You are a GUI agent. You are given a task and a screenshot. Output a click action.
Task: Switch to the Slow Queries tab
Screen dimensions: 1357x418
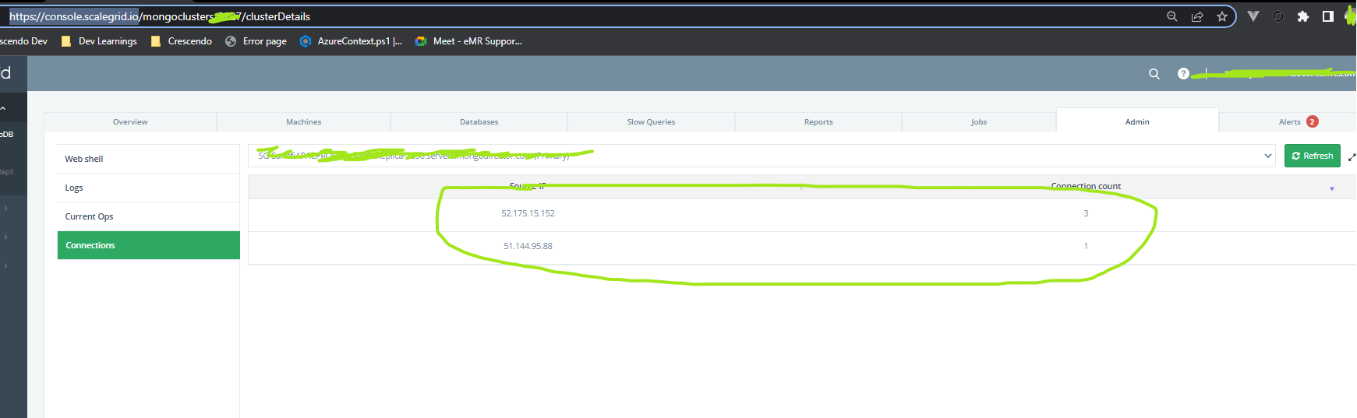click(x=651, y=122)
